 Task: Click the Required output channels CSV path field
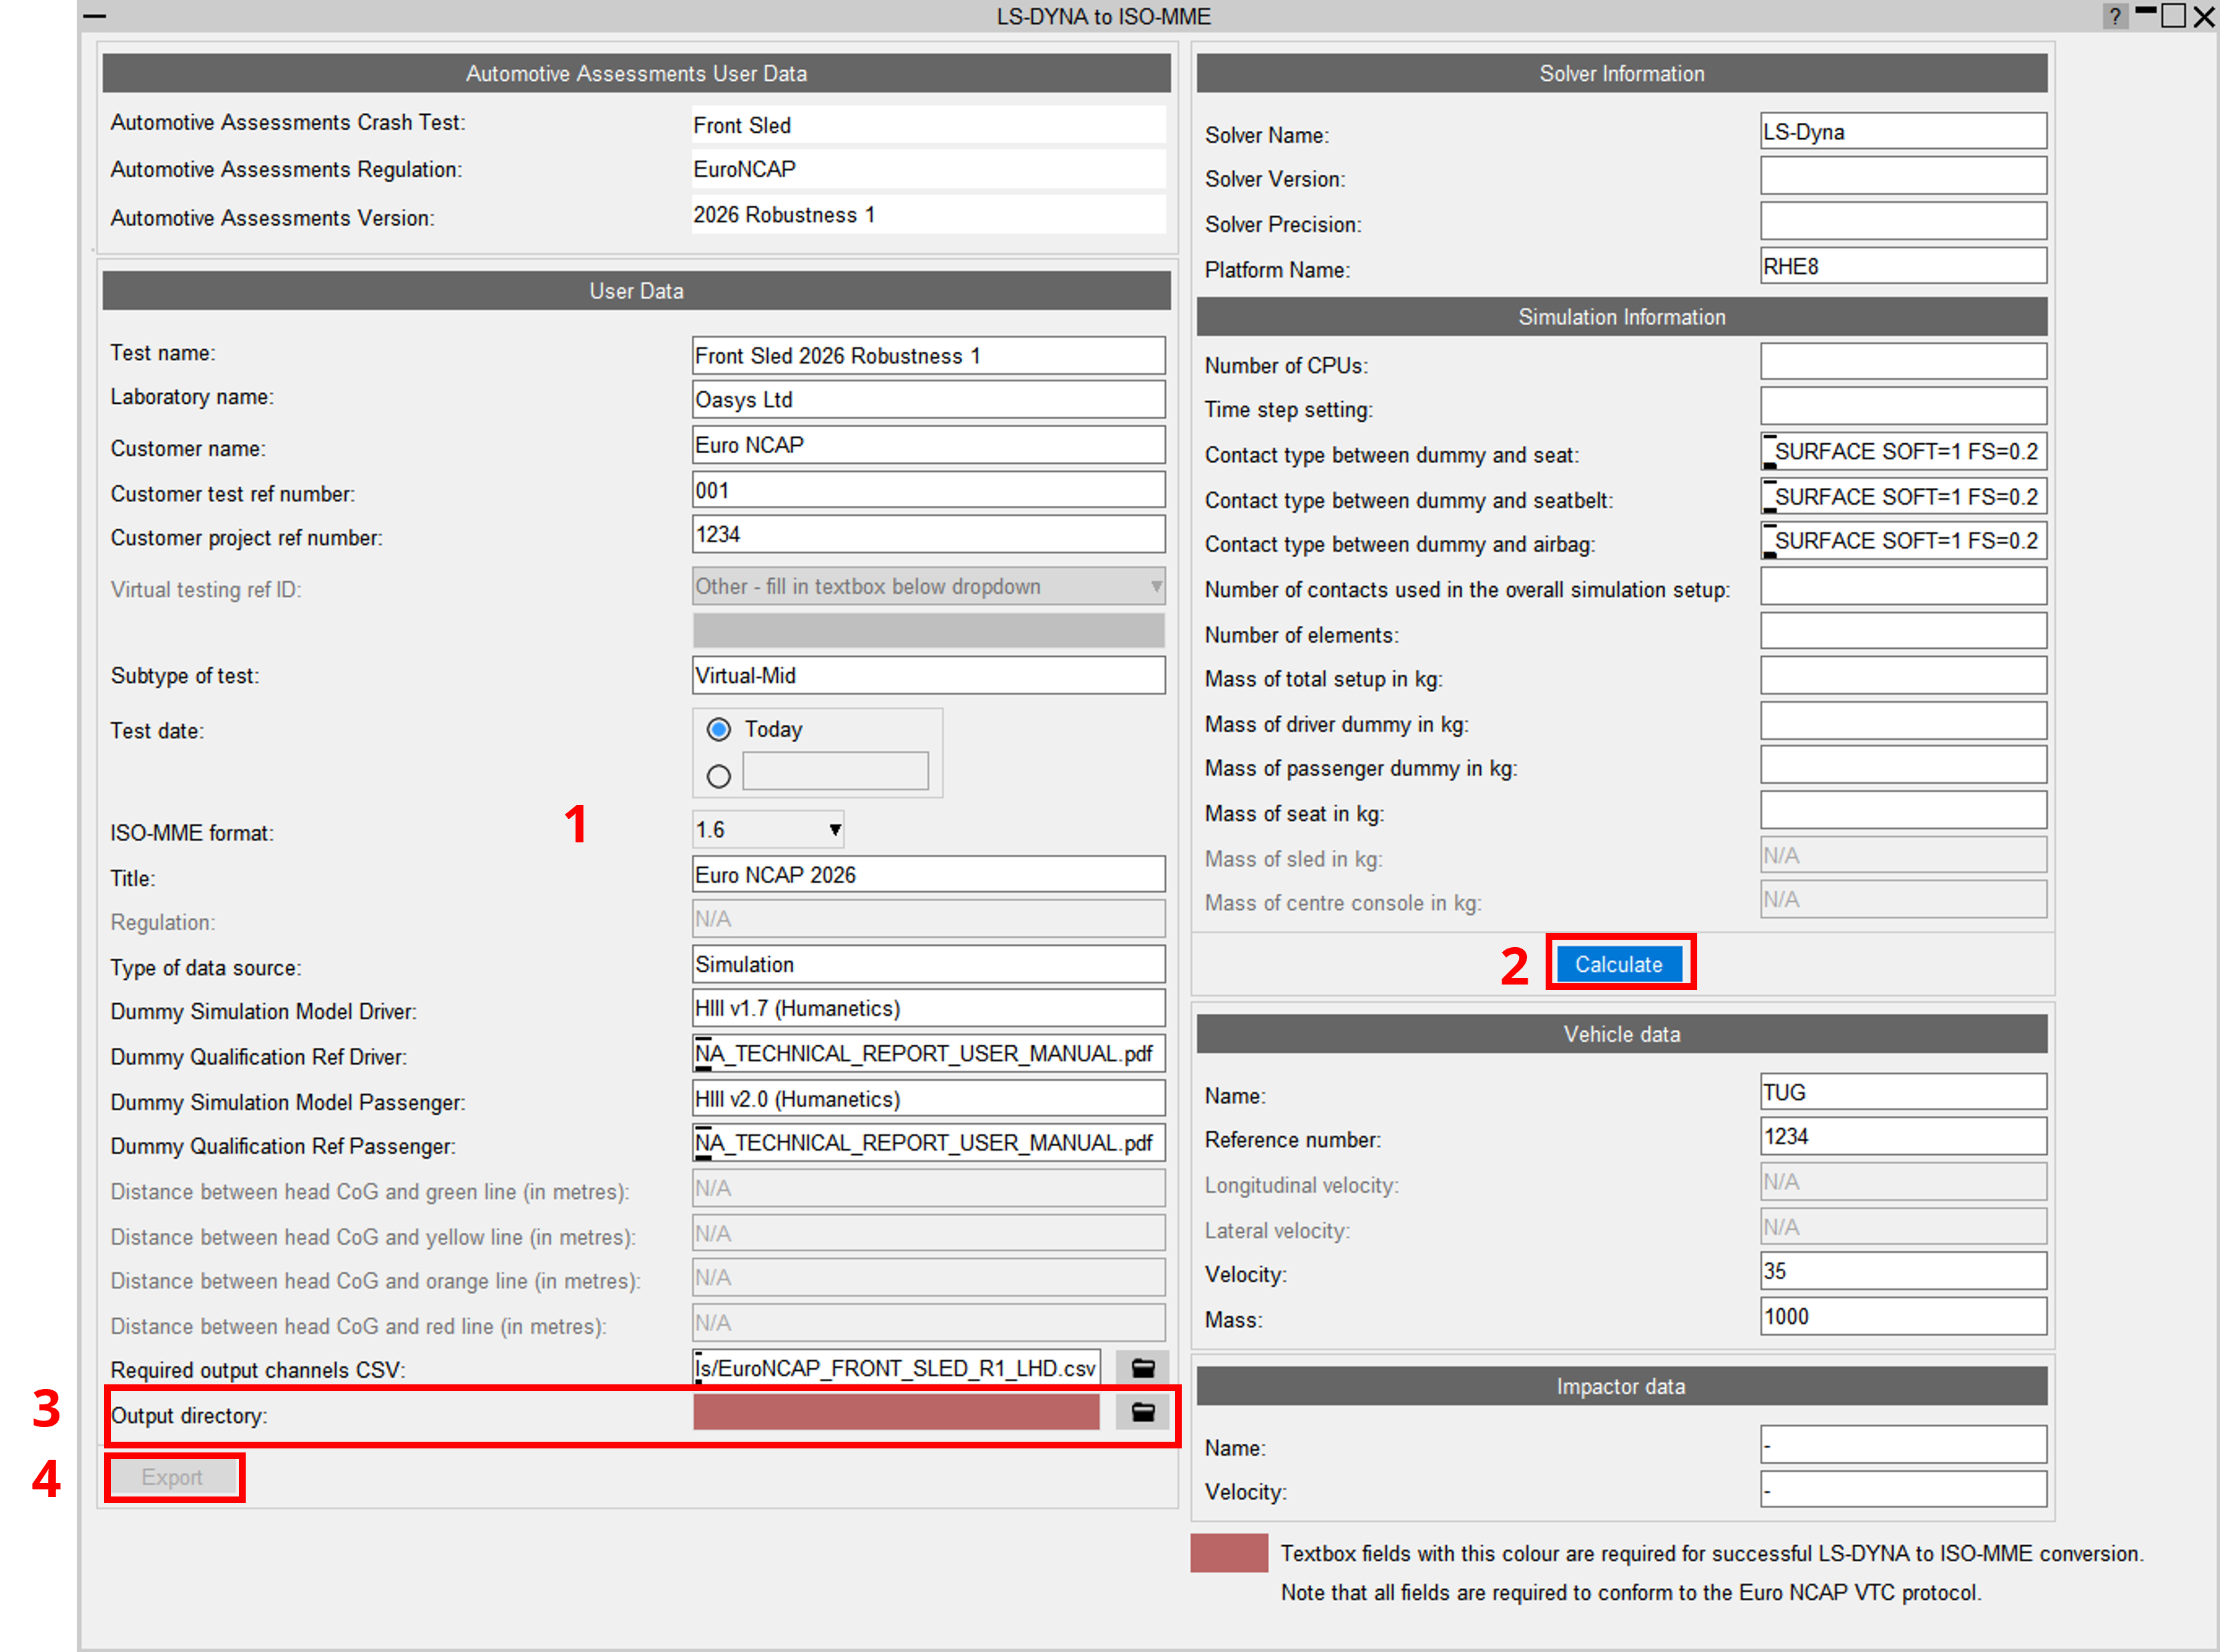[897, 1367]
